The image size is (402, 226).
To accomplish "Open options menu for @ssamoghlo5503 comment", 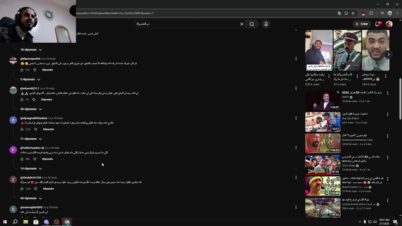I will point(296,207).
